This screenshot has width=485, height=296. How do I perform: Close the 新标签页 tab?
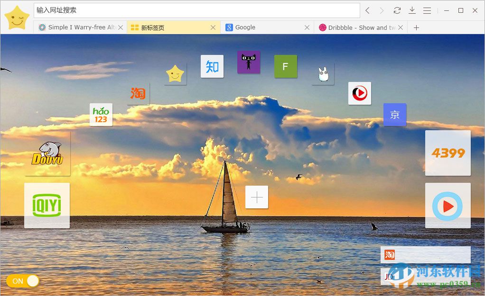click(x=213, y=27)
